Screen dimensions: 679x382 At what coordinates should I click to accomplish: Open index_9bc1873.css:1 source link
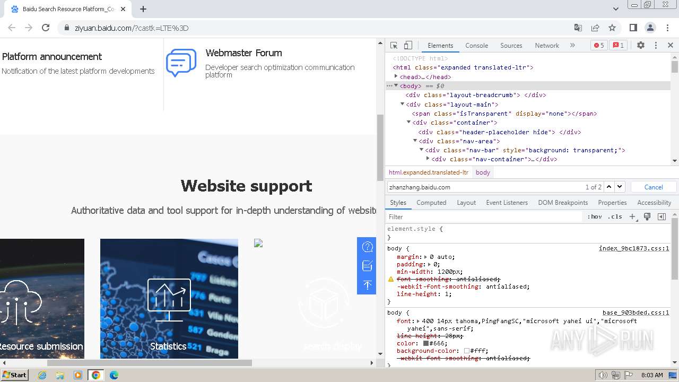point(634,248)
